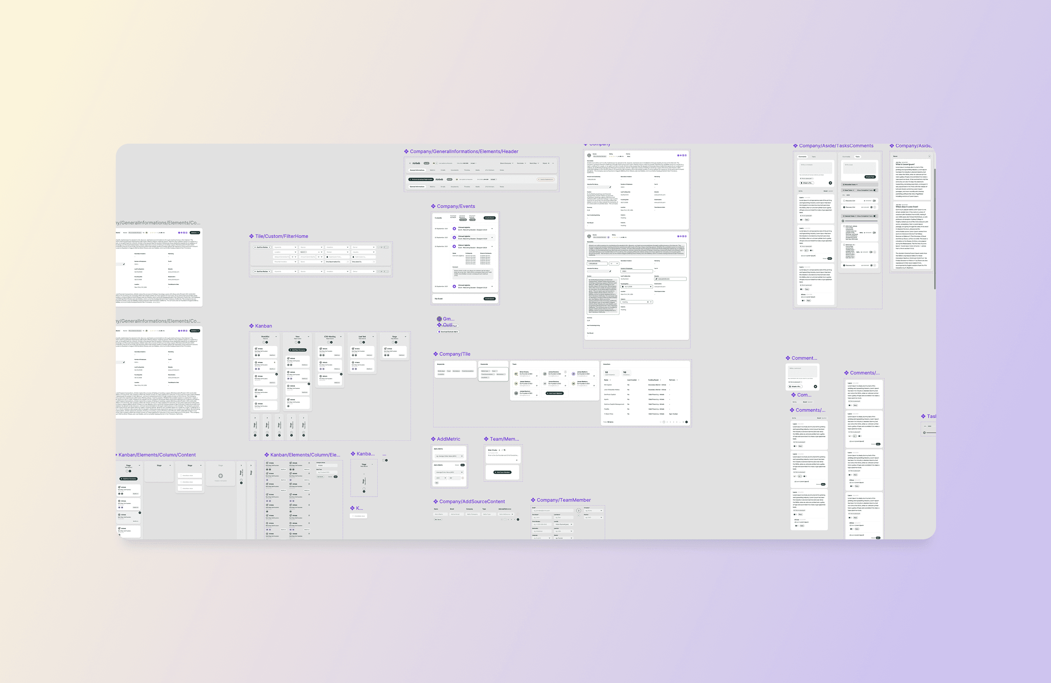
Task: Click the Kanban component diamond icon
Action: pos(251,326)
